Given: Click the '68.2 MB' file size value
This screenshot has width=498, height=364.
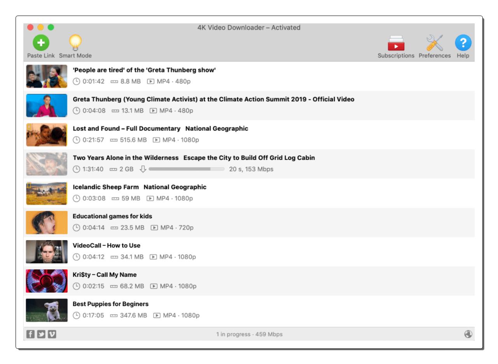Looking at the screenshot, I should [x=132, y=286].
